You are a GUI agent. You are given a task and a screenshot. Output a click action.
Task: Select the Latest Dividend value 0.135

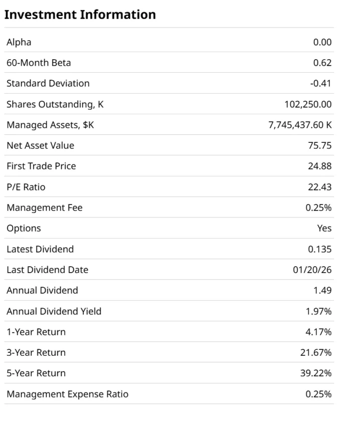click(x=319, y=249)
